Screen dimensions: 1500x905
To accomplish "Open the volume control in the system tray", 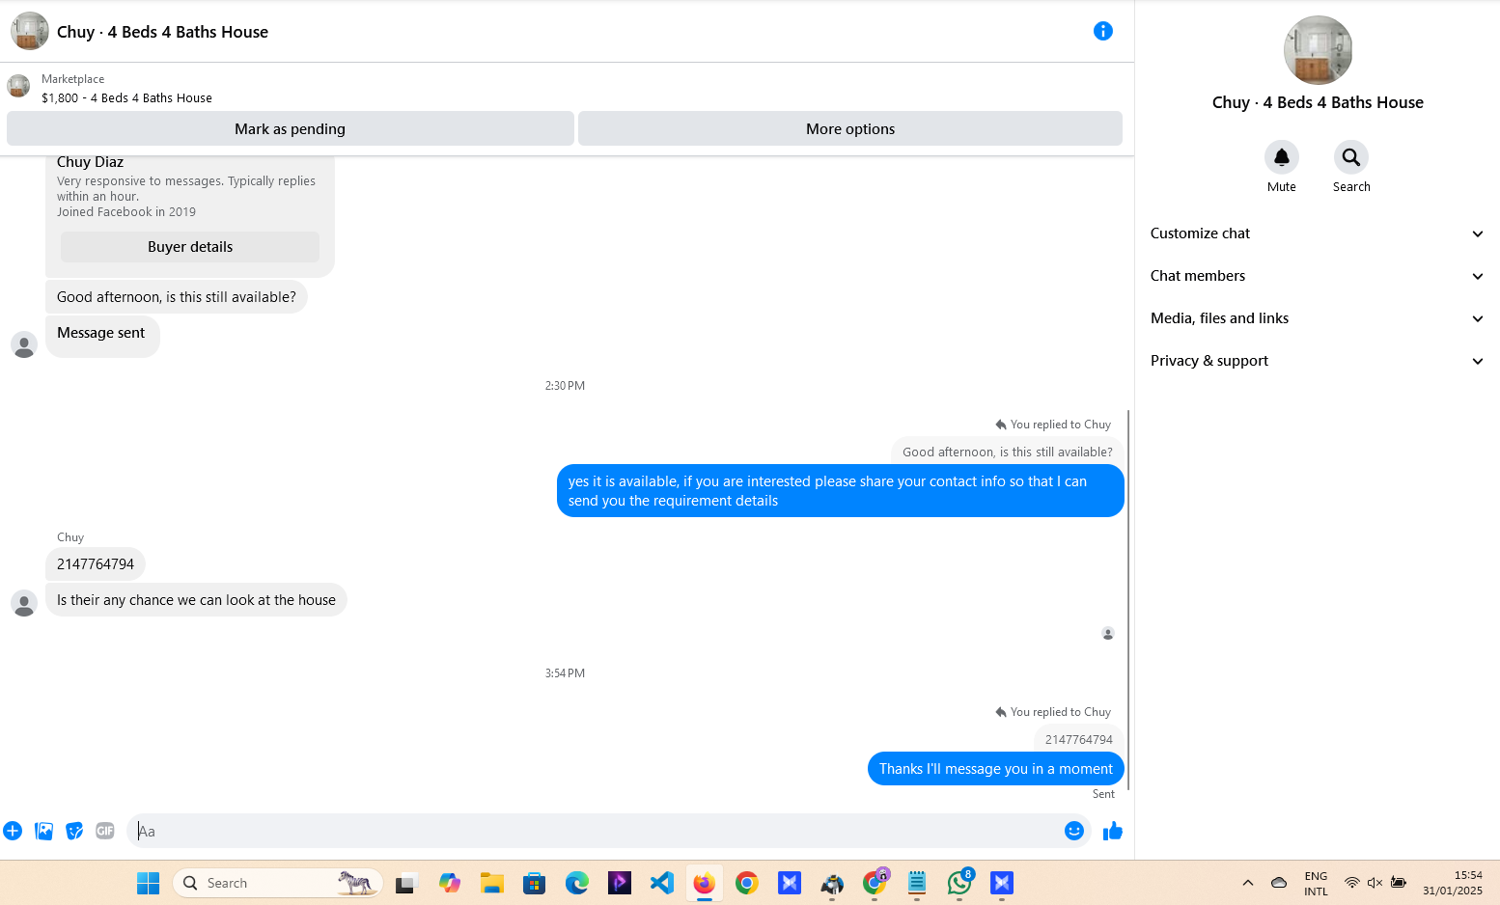I will click(1375, 883).
